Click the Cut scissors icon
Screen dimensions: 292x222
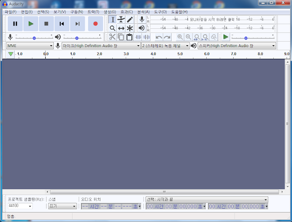click(x=112, y=37)
